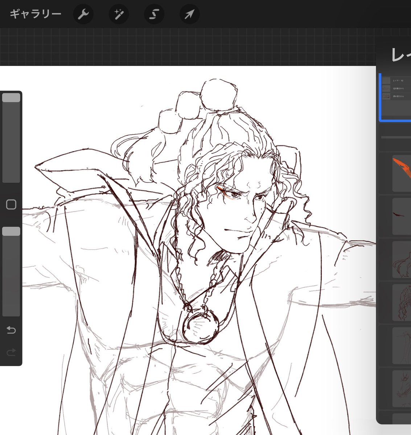Select the layer showing the torso line sketch
This screenshot has width=411, height=435.
[x=401, y=260]
